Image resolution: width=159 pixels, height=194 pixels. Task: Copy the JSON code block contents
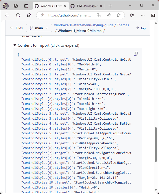[x=136, y=54]
